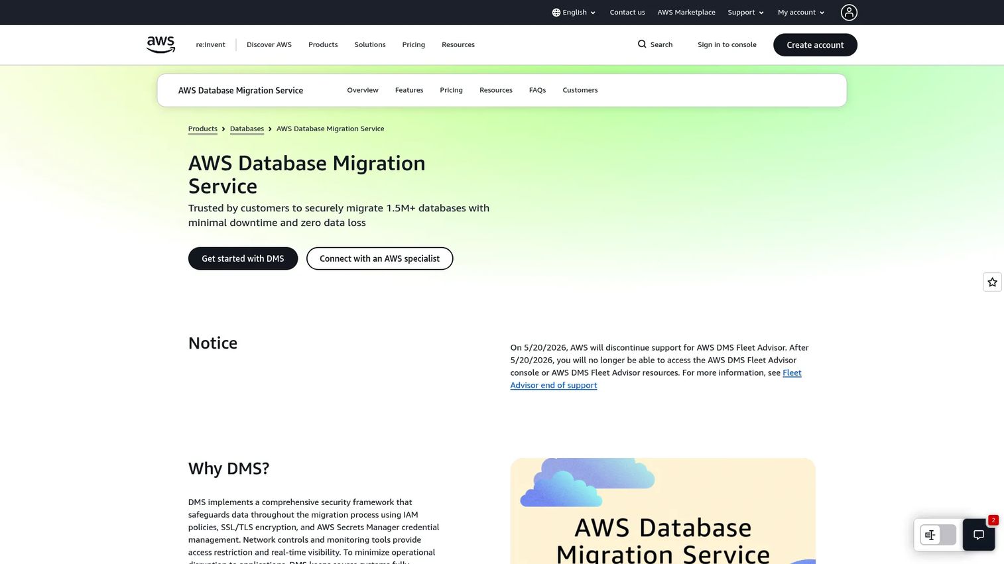Screen dimensions: 1004x564
Task: Open the re:Invent menu item
Action: coord(210,44)
